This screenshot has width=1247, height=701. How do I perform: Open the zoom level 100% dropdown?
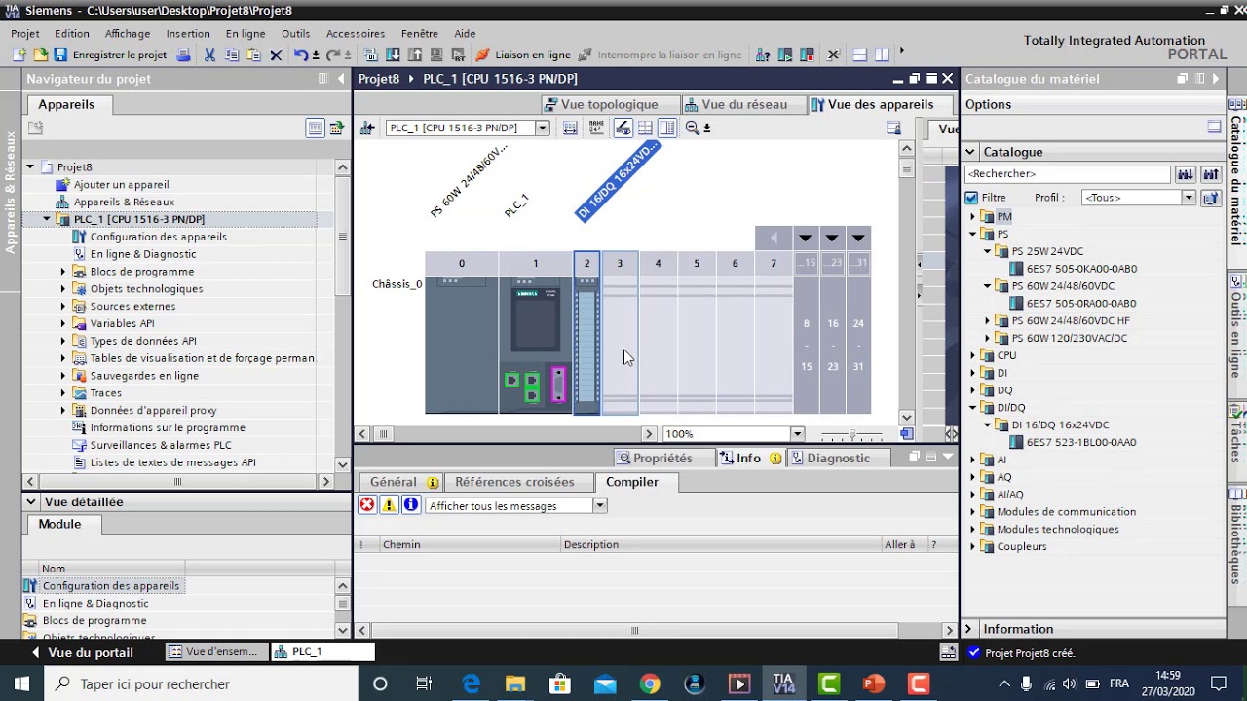797,434
